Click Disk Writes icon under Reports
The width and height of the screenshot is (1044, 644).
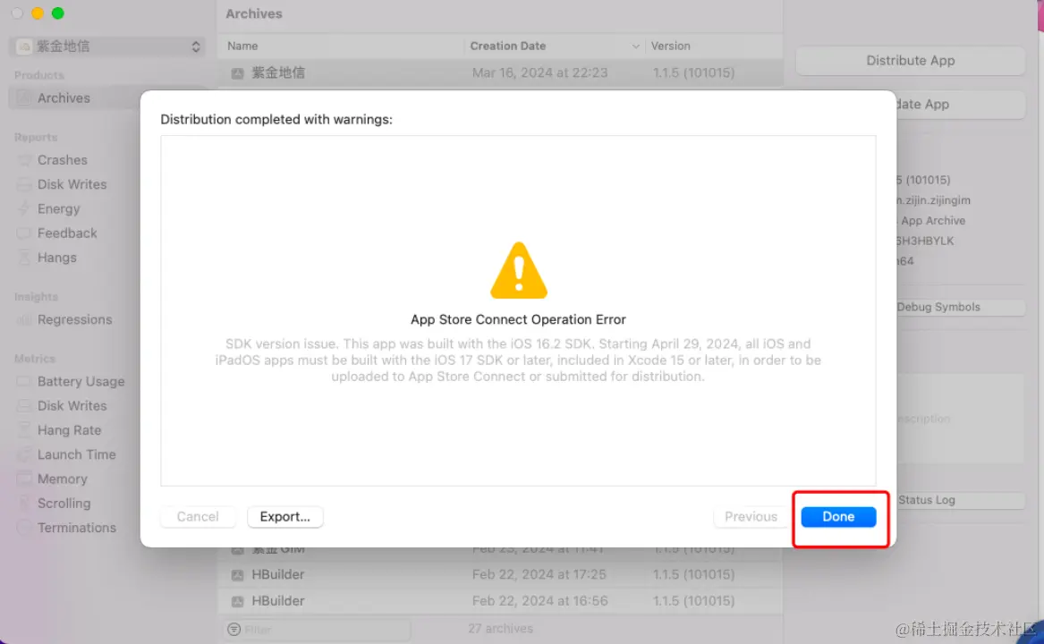[24, 184]
